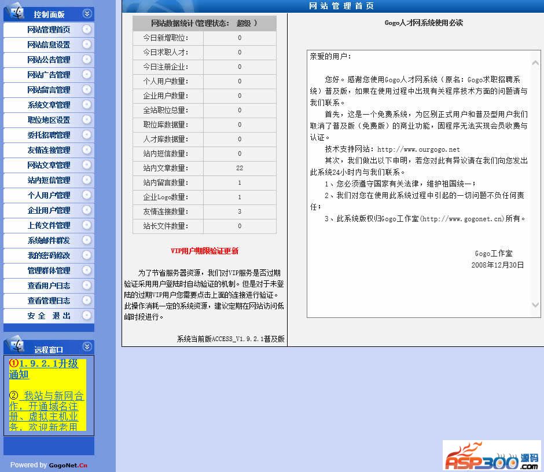Image resolution: width=544 pixels, height=472 pixels.
Task: Click round icon beside 企业用户管理
Action: pyautogui.click(x=87, y=210)
